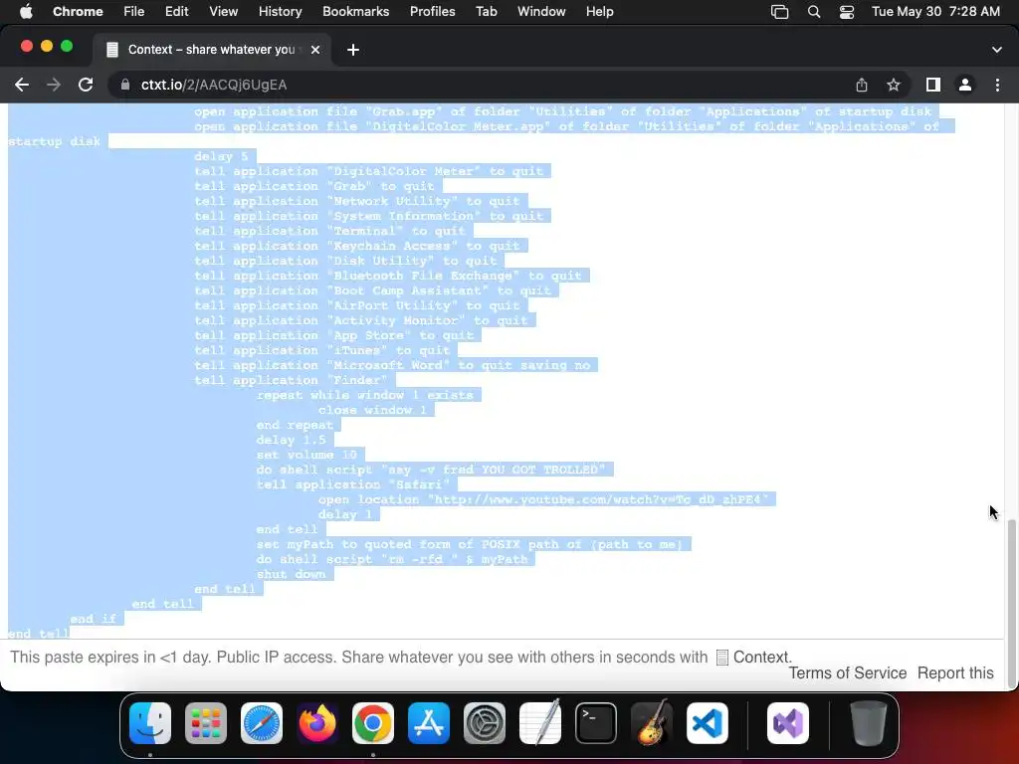Open GarageBand from the Dock
The width and height of the screenshot is (1019, 764).
tap(652, 723)
